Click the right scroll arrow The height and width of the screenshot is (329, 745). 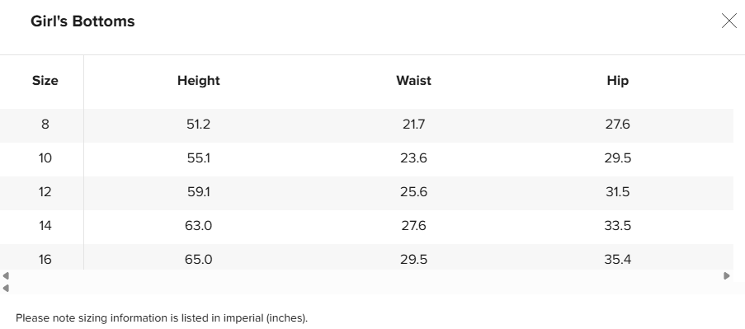point(727,276)
